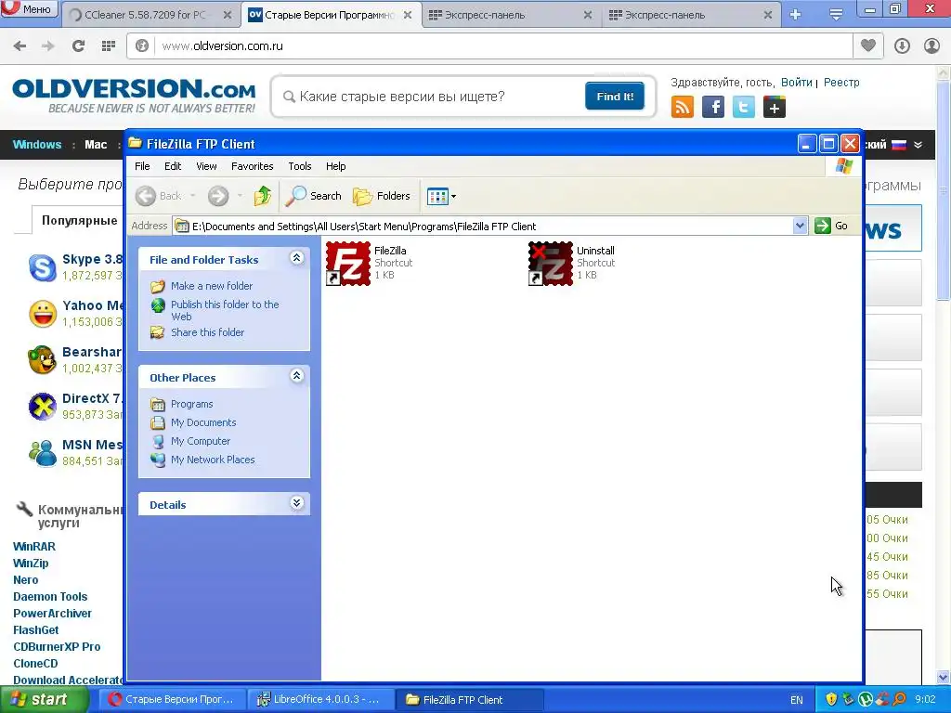The image size is (951, 713).
Task: Click Publish this folder to the Web
Action: 225,310
